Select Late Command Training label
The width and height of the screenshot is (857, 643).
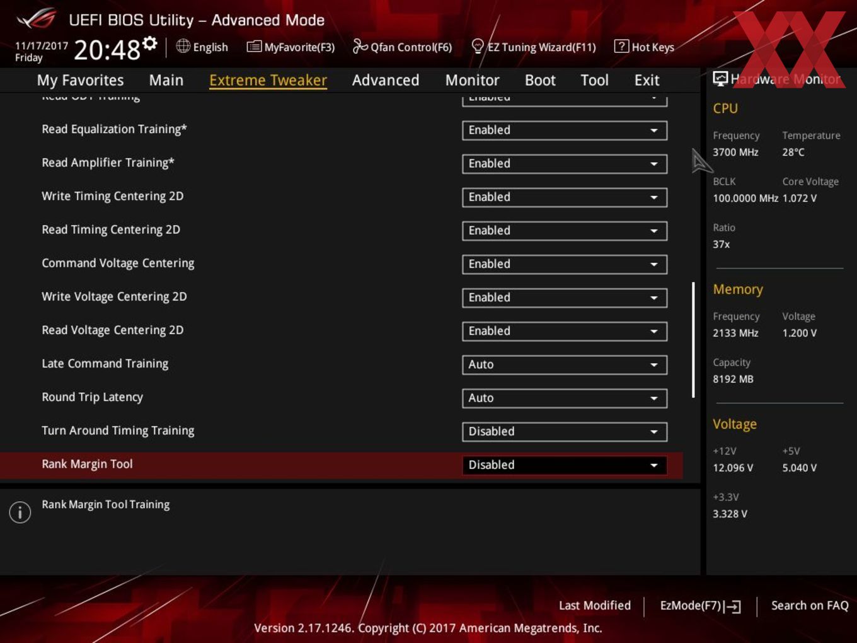point(105,363)
